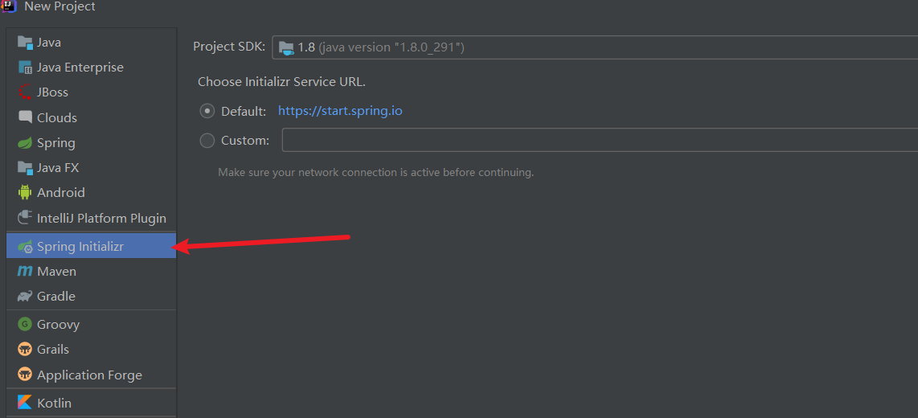The width and height of the screenshot is (918, 418).
Task: Click the Gradle elephant icon
Action: pos(25,297)
